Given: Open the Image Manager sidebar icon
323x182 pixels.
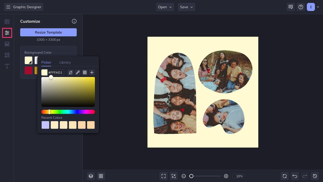Looking at the screenshot, I should [x=7, y=22].
